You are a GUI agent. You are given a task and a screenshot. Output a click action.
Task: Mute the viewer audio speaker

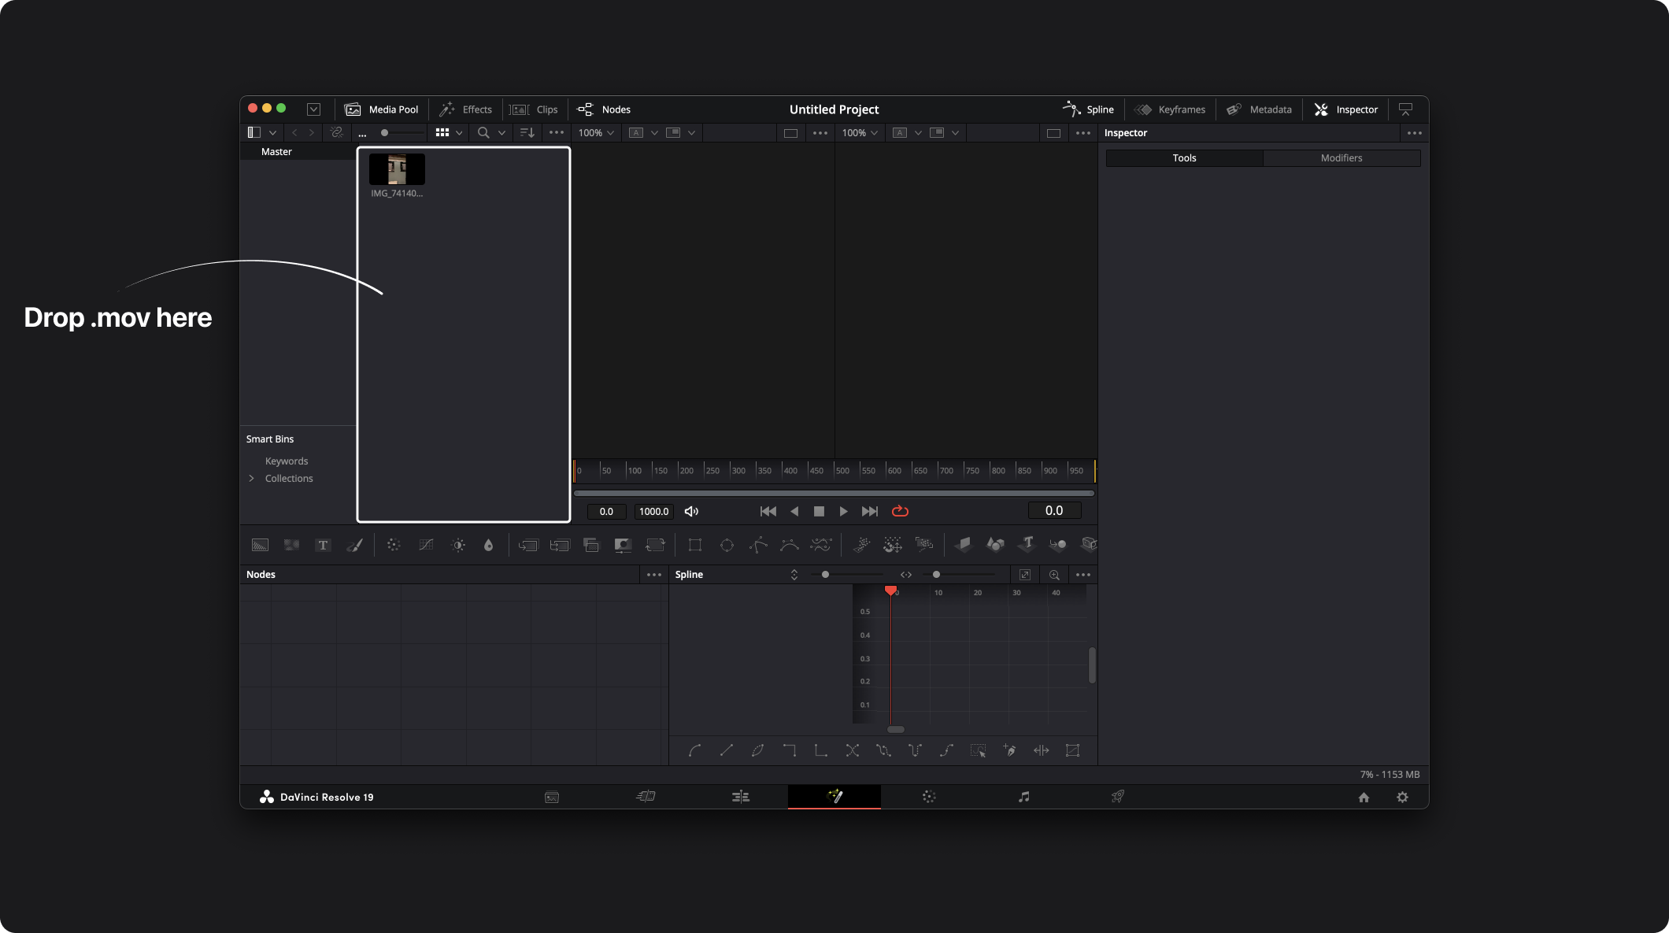(691, 511)
